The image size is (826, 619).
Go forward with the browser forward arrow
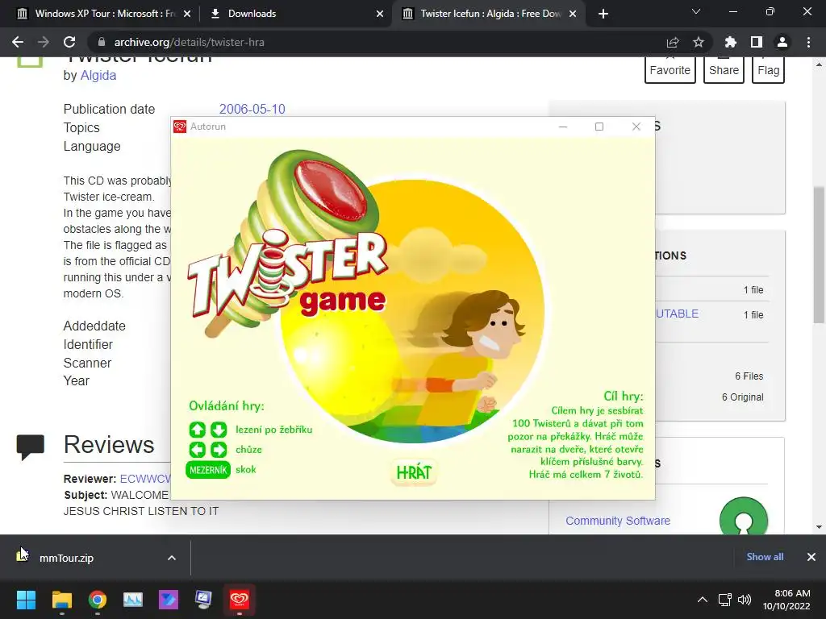click(x=44, y=42)
